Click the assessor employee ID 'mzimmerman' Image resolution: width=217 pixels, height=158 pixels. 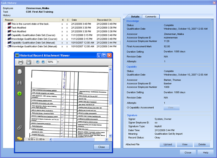point(171,38)
